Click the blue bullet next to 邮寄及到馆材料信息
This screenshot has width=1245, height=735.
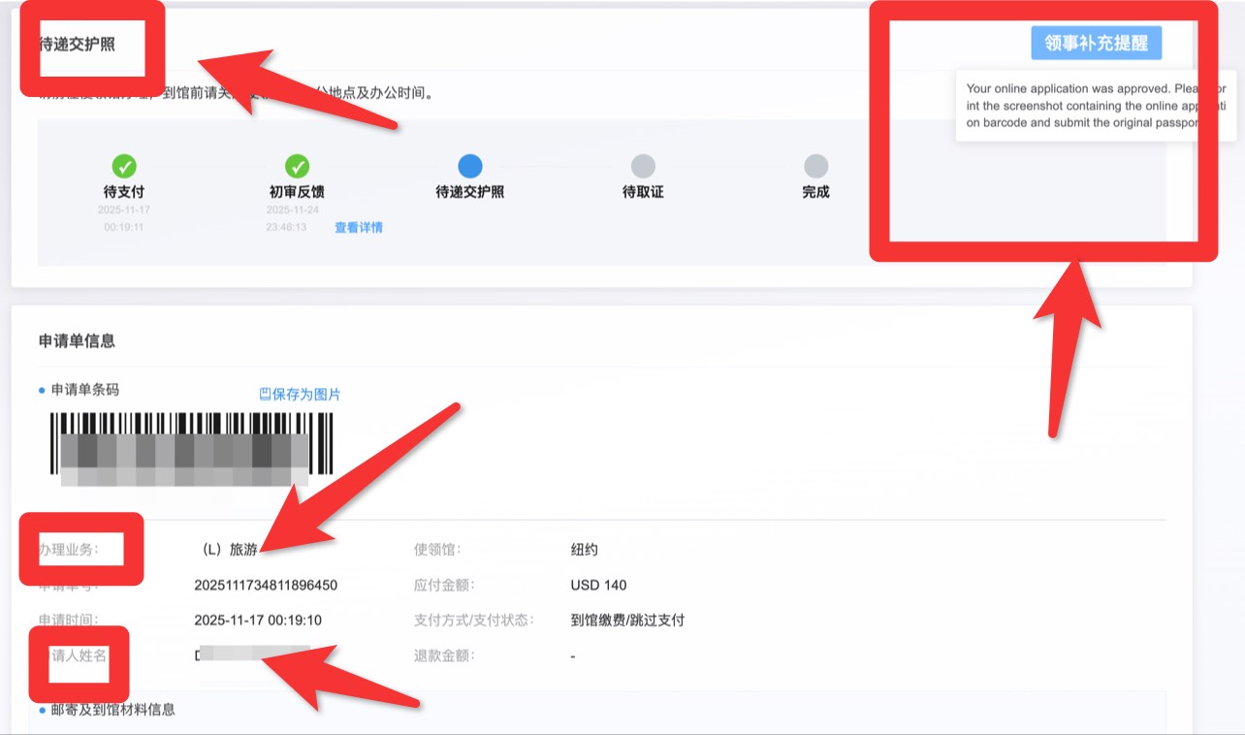click(43, 710)
